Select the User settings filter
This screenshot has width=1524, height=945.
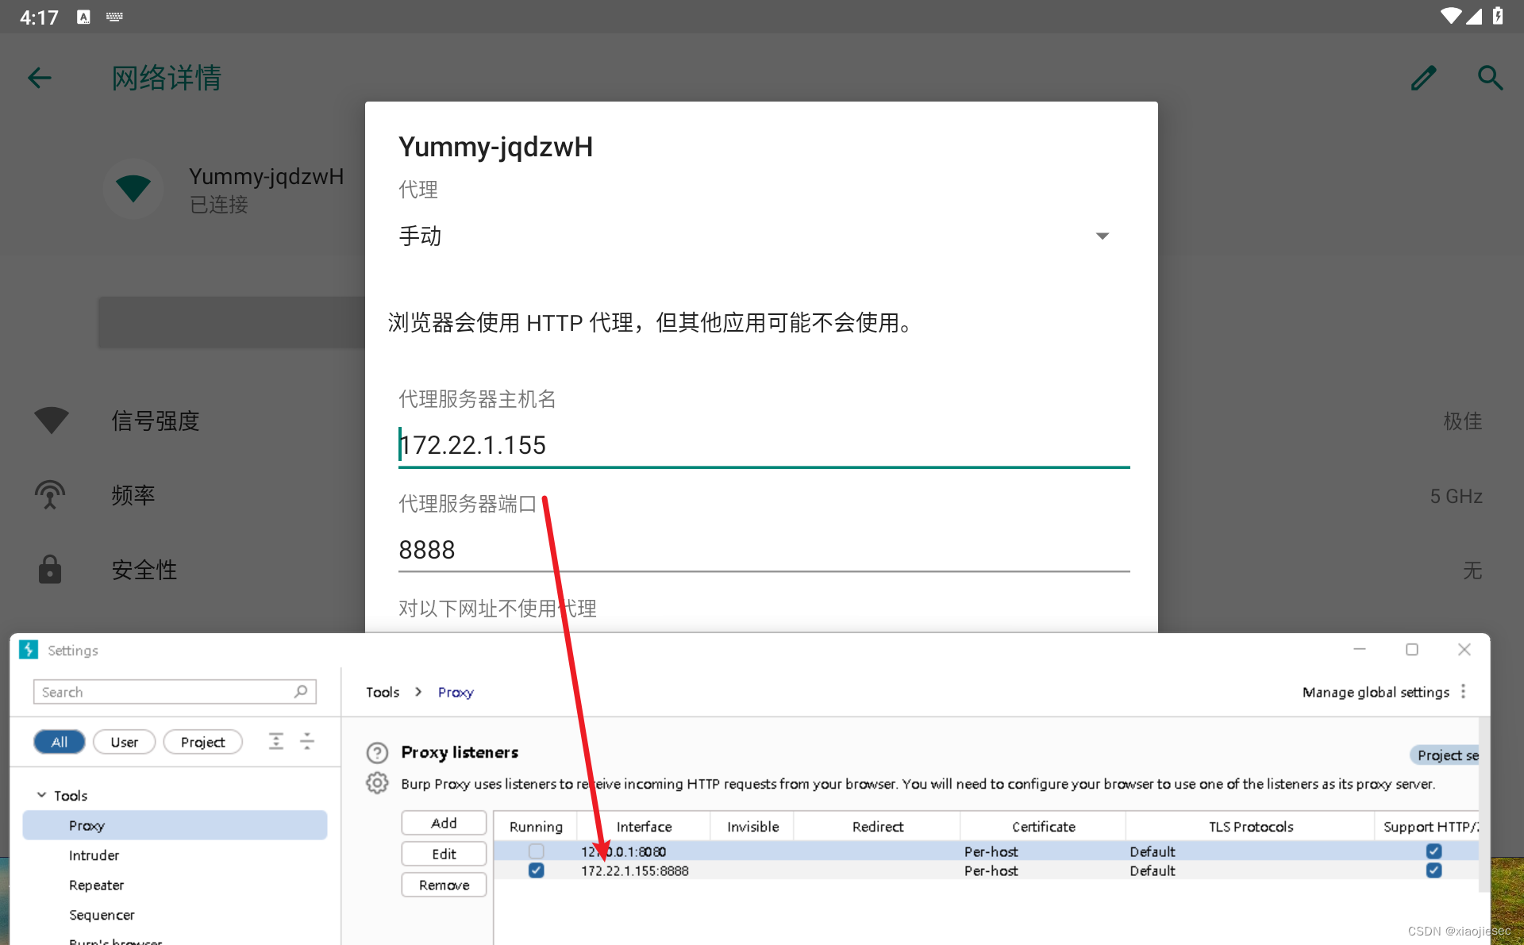pos(124,742)
